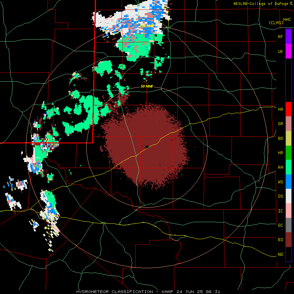Click the WS legend label
This screenshot has width=294, height=294.
pyautogui.click(x=280, y=182)
